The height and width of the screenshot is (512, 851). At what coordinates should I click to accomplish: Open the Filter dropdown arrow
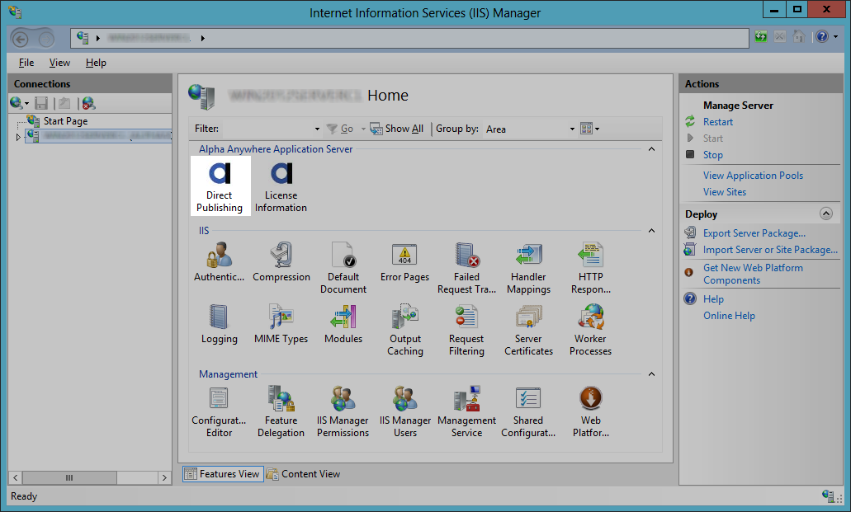(317, 129)
